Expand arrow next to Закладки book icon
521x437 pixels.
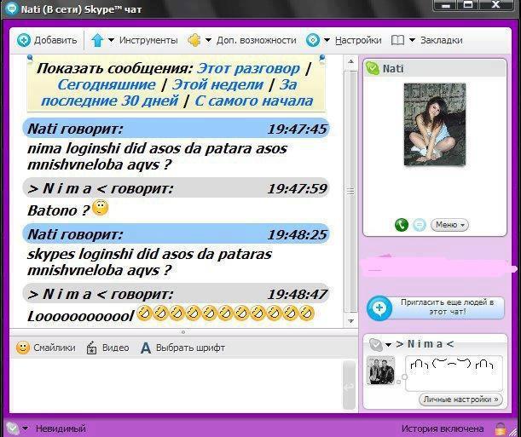(x=412, y=40)
